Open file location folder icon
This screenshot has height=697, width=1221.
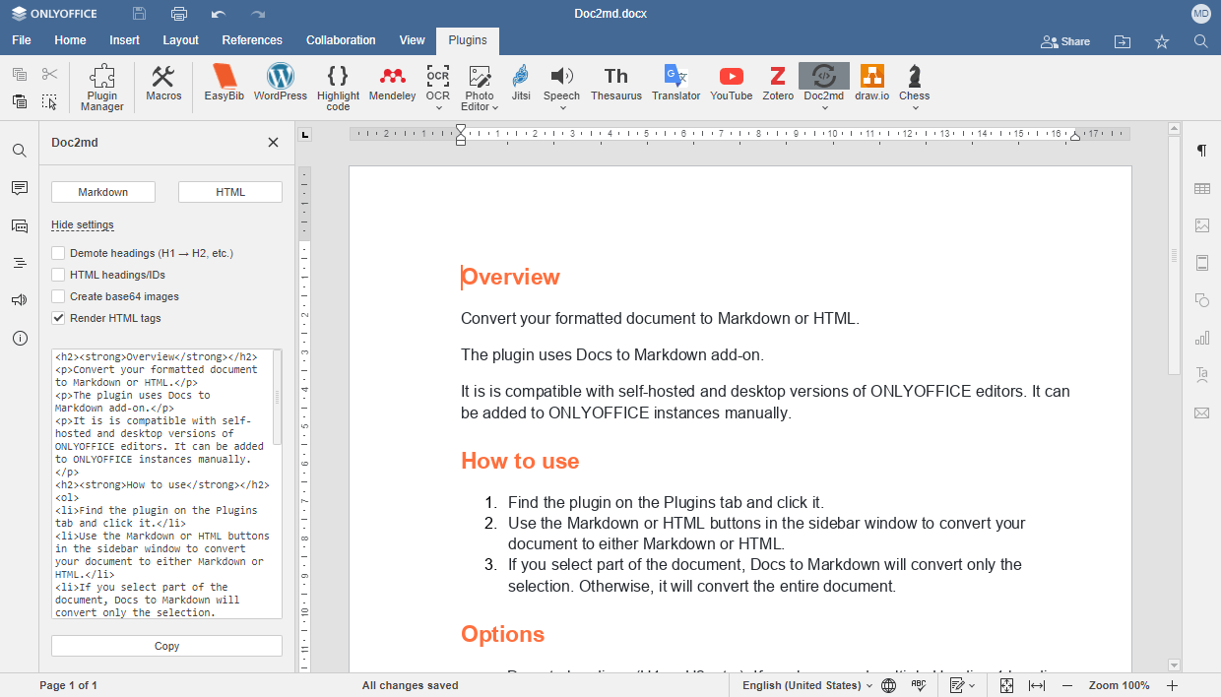coord(1123,41)
